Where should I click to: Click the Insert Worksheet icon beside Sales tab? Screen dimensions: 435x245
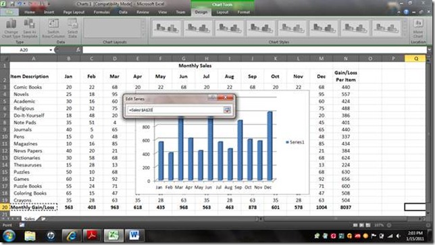click(x=43, y=219)
